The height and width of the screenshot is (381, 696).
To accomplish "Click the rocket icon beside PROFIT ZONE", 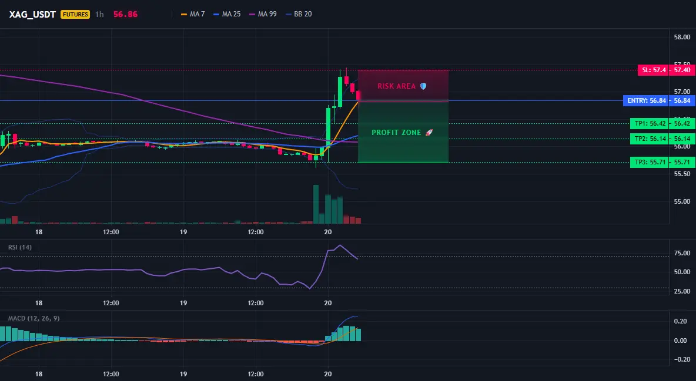I will 429,133.
